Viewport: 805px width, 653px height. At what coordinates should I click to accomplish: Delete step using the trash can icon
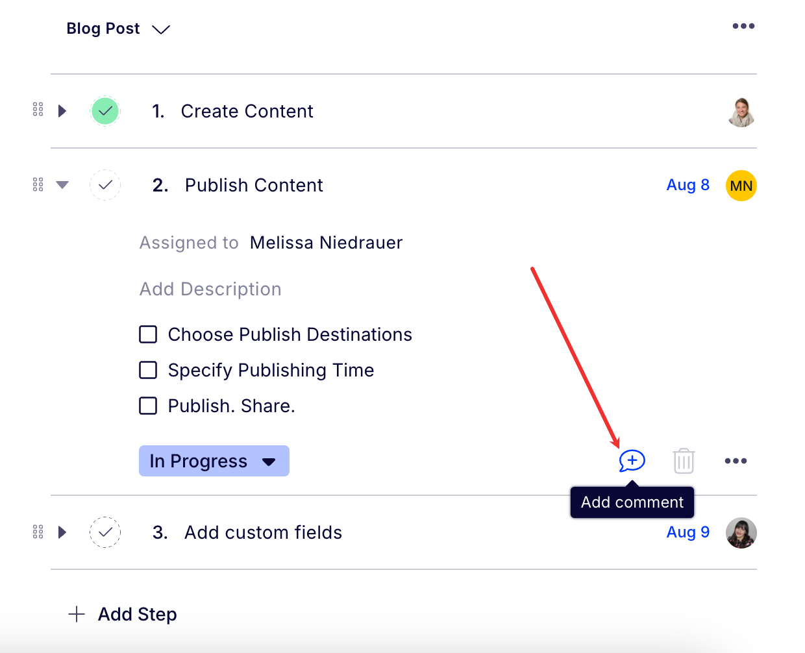click(x=684, y=461)
